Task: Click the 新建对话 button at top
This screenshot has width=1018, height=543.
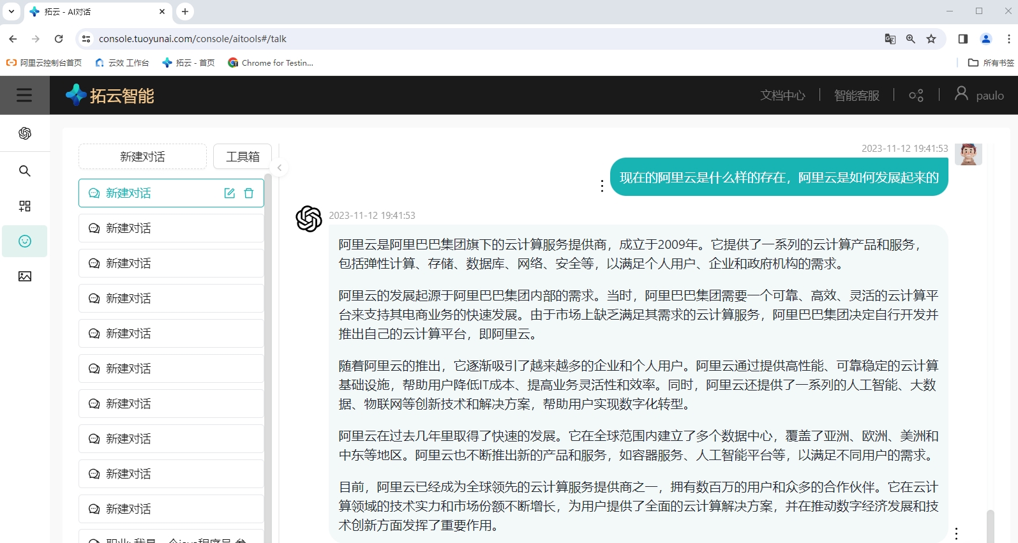Action: point(142,156)
